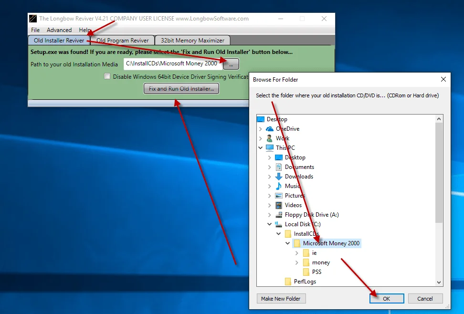This screenshot has width=464, height=314.
Task: Switch to Old Installer Reviver tab
Action: (59, 40)
